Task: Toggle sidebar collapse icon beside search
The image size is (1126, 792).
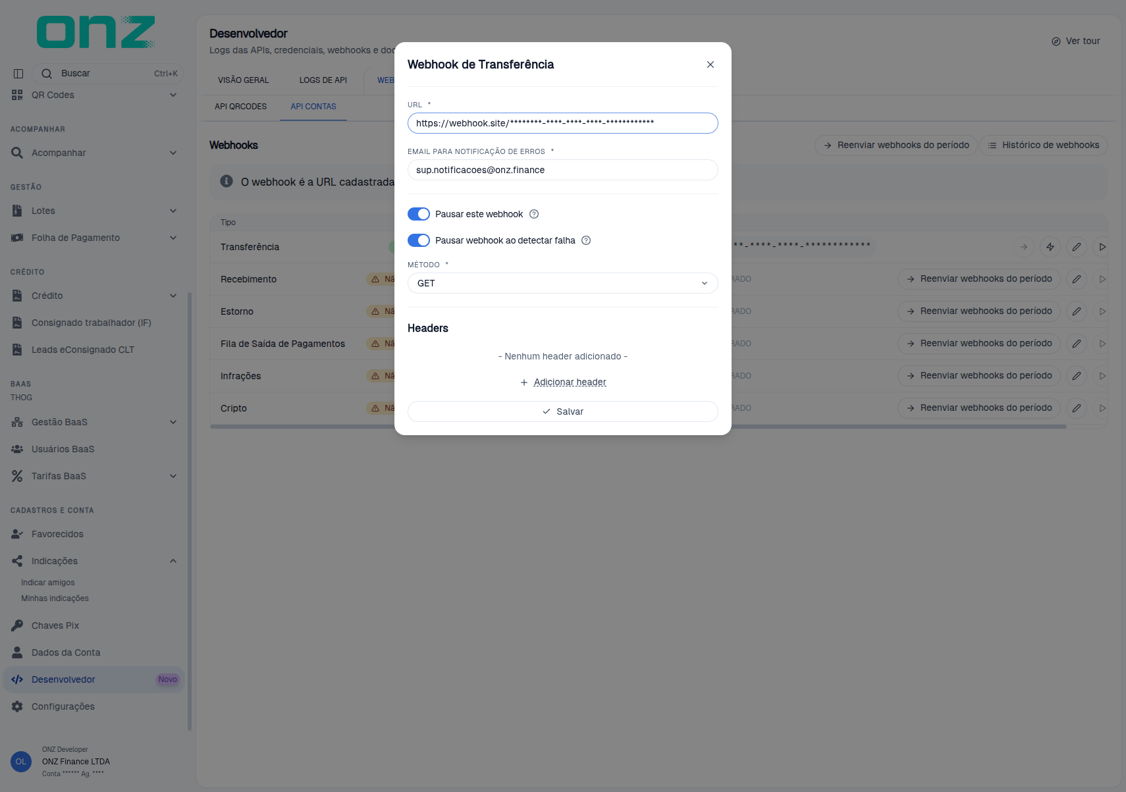Action: [x=18, y=74]
